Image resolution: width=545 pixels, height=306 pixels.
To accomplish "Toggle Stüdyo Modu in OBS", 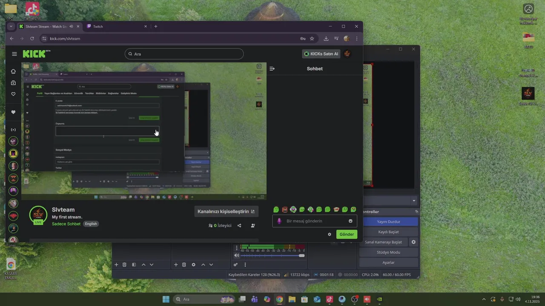I will point(388,252).
